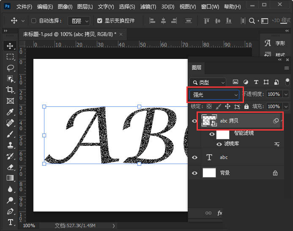Image resolution: width=293 pixels, height=231 pixels.
Task: Open the 字形 glyphs panel
Action: coord(275,43)
